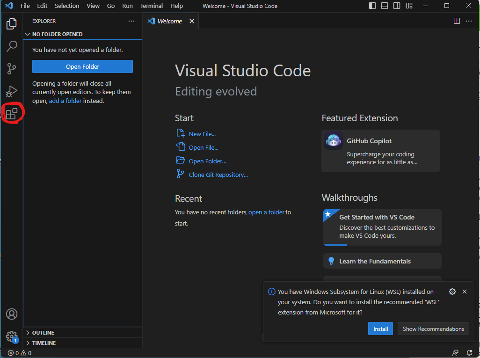The image size is (480, 358).
Task: Select the Welcome tab
Action: click(170, 21)
